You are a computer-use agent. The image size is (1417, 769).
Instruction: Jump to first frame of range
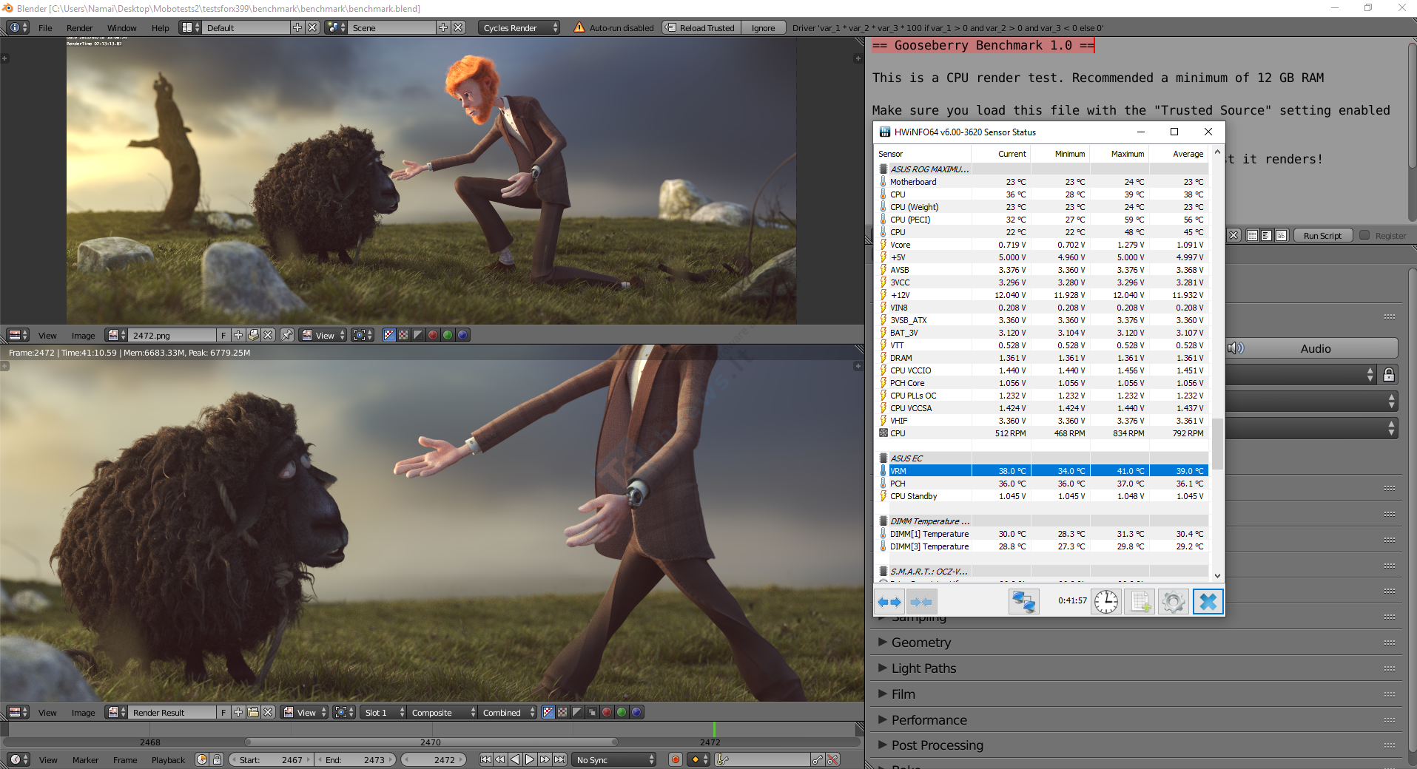(485, 759)
